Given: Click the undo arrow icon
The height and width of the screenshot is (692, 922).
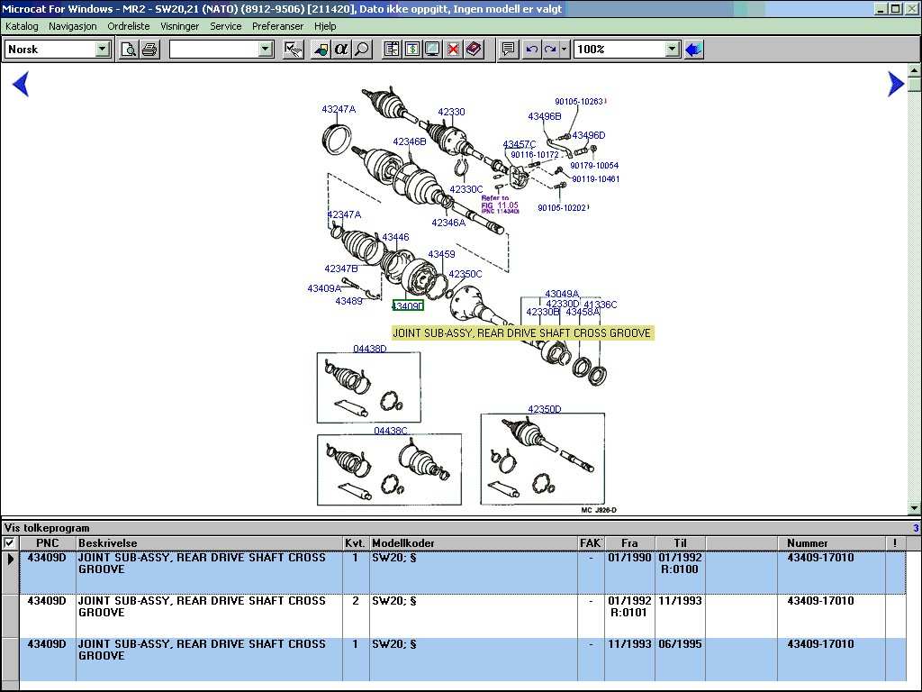Looking at the screenshot, I should point(531,50).
